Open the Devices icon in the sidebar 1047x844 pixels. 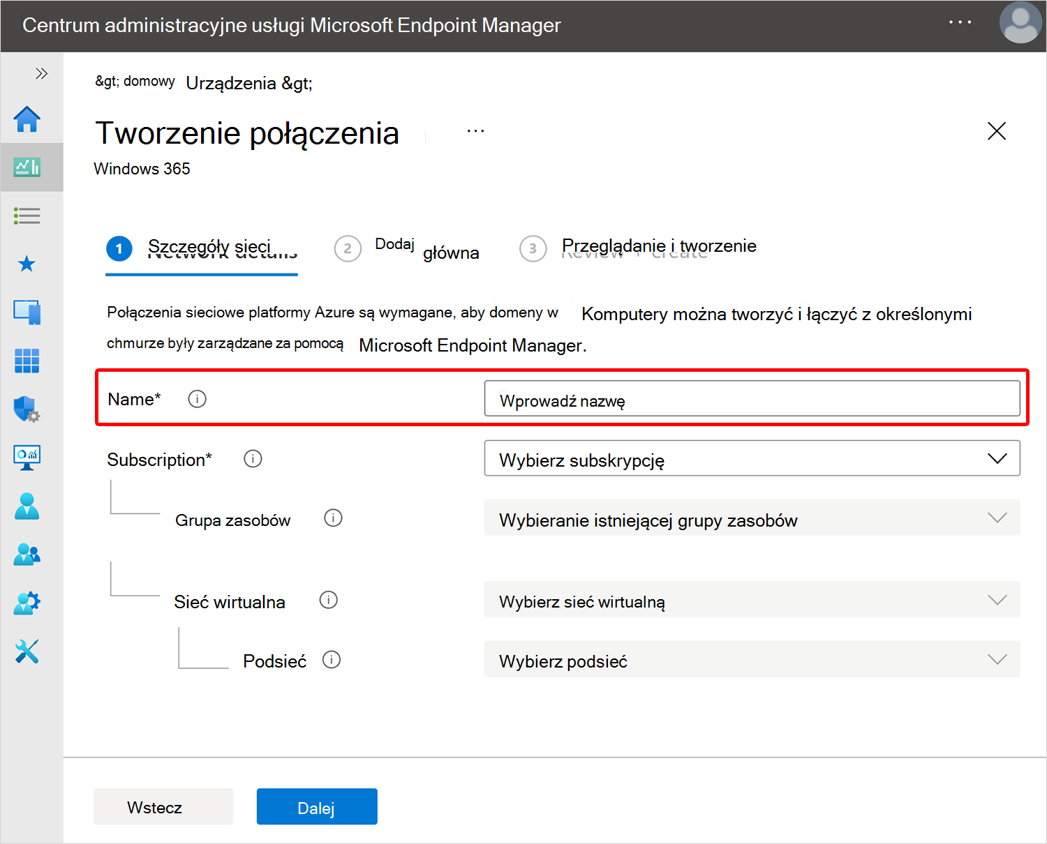27,312
